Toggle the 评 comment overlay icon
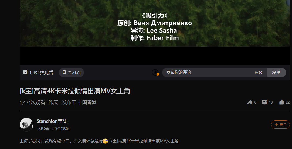This screenshot has height=149, width=292. click(155, 72)
